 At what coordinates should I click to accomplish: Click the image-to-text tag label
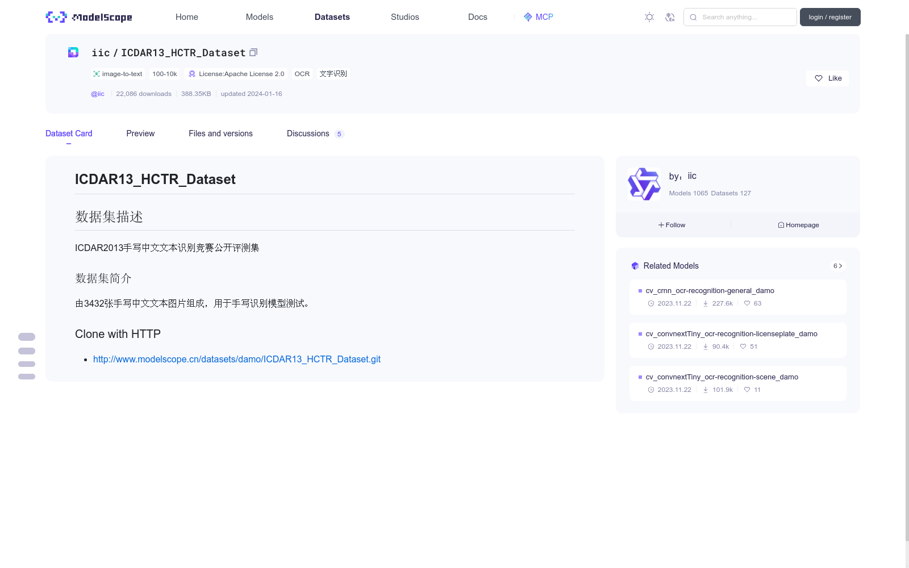pyautogui.click(x=122, y=74)
